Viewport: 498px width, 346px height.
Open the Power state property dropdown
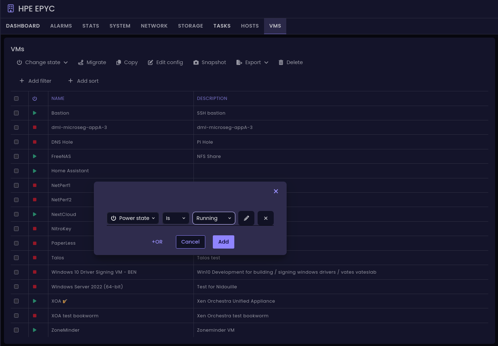click(133, 218)
